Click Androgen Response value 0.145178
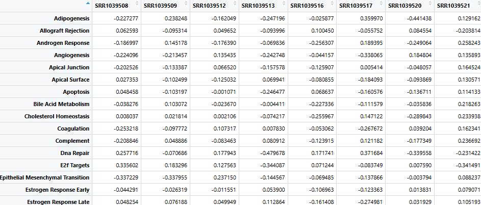 point(176,43)
